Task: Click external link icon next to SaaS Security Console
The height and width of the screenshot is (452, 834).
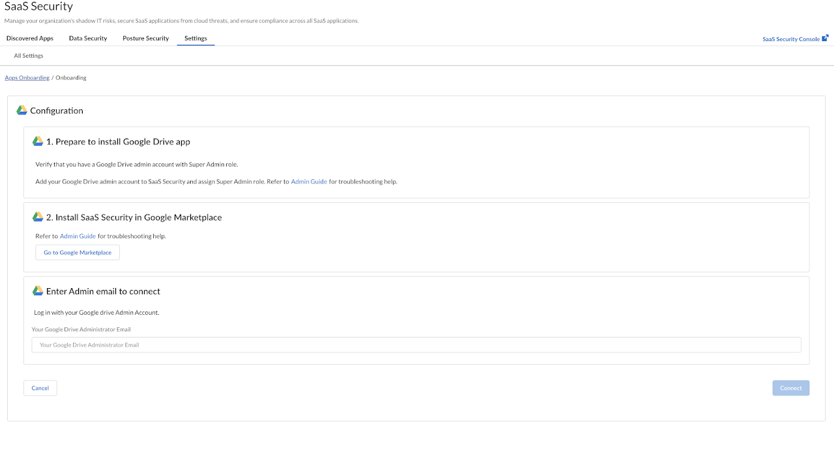Action: point(825,38)
